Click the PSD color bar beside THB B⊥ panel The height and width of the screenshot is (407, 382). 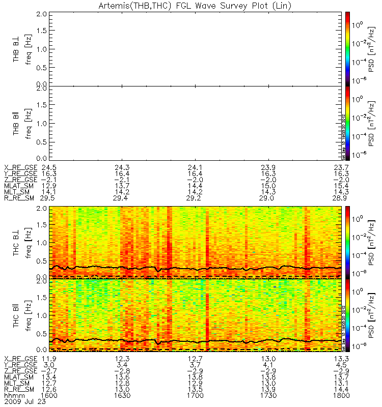click(x=347, y=49)
